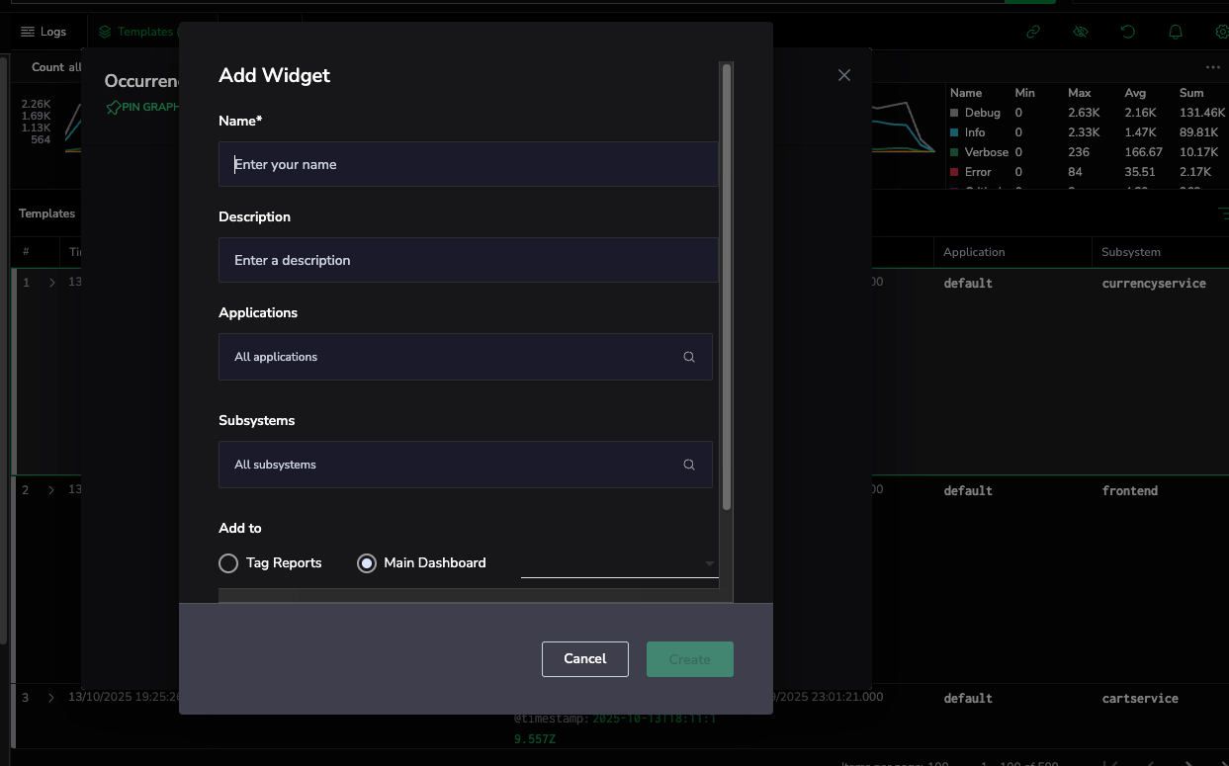1229x766 pixels.
Task: Click the refresh arrow icon
Action: coord(1128,32)
